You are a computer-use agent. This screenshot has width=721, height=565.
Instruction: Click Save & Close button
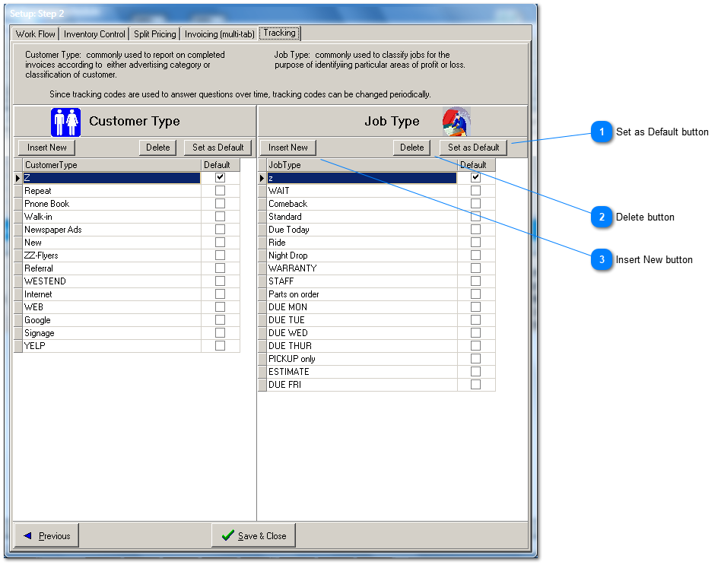pyautogui.click(x=253, y=536)
